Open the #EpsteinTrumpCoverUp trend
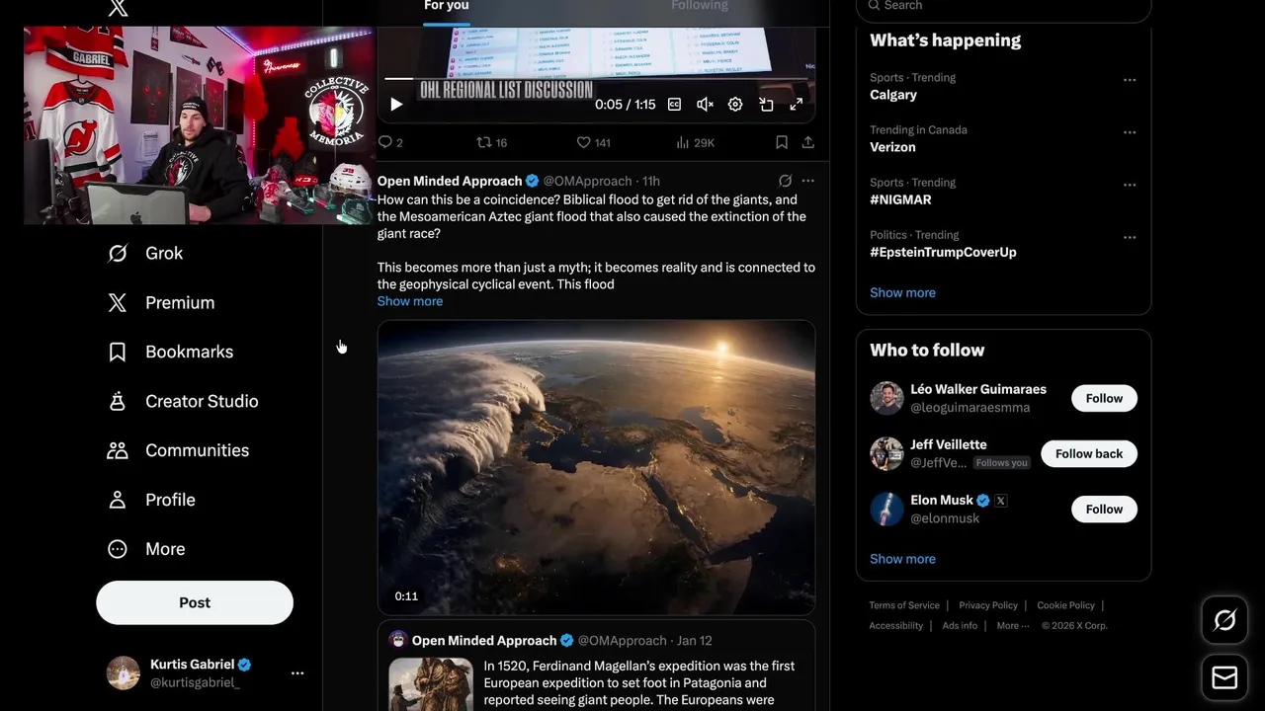 coord(943,252)
